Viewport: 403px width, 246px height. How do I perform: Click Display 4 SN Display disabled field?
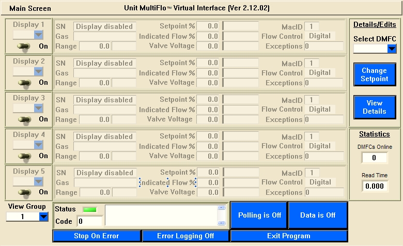point(104,136)
